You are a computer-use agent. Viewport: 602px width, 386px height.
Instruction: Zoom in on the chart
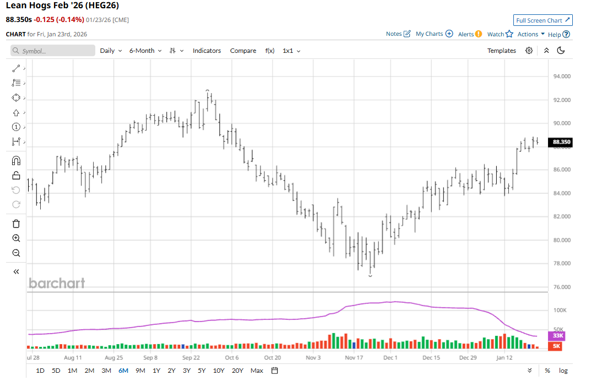16,238
